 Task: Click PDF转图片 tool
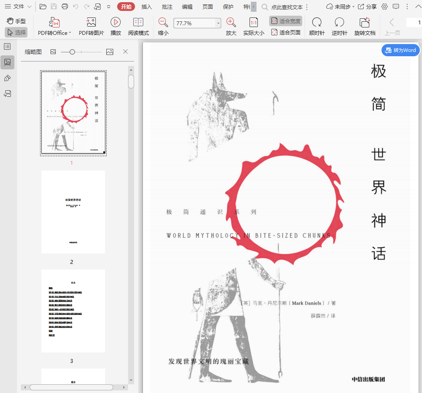point(91,27)
